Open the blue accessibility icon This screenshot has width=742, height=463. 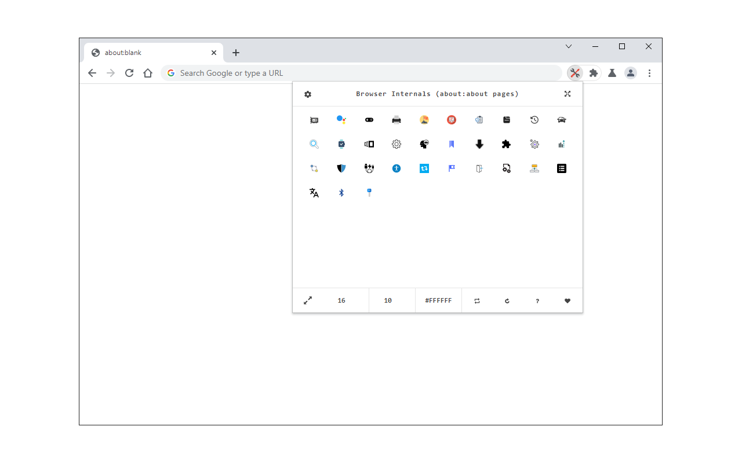[397, 168]
